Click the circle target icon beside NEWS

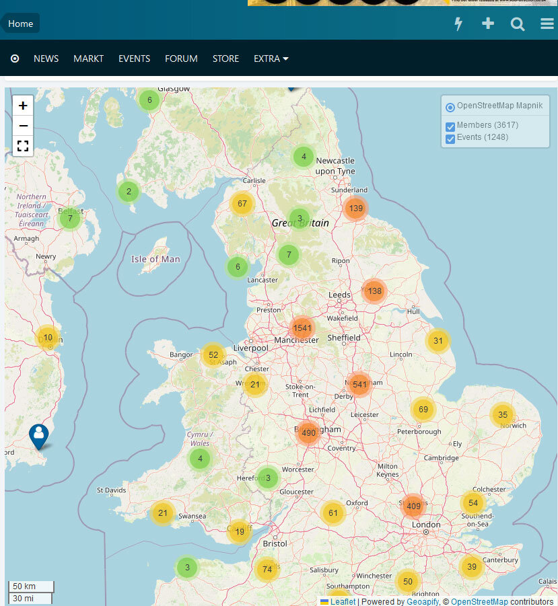[x=15, y=59]
